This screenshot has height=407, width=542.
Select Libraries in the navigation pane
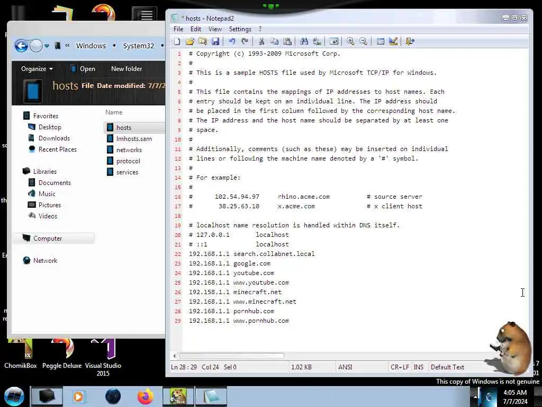tap(39, 171)
